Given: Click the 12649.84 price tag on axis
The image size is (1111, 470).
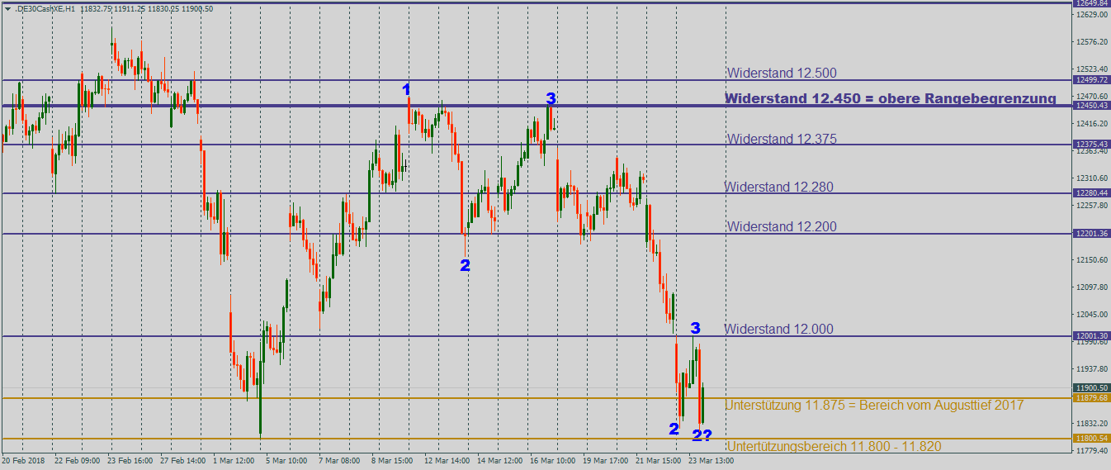Looking at the screenshot, I should (x=1091, y=3).
